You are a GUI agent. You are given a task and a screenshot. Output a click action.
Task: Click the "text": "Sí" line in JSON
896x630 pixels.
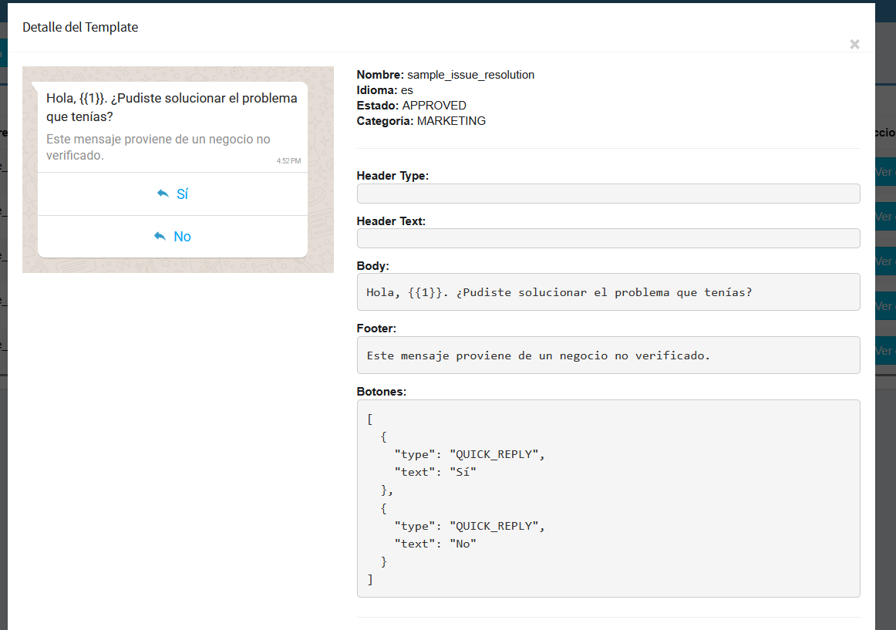pos(436,472)
